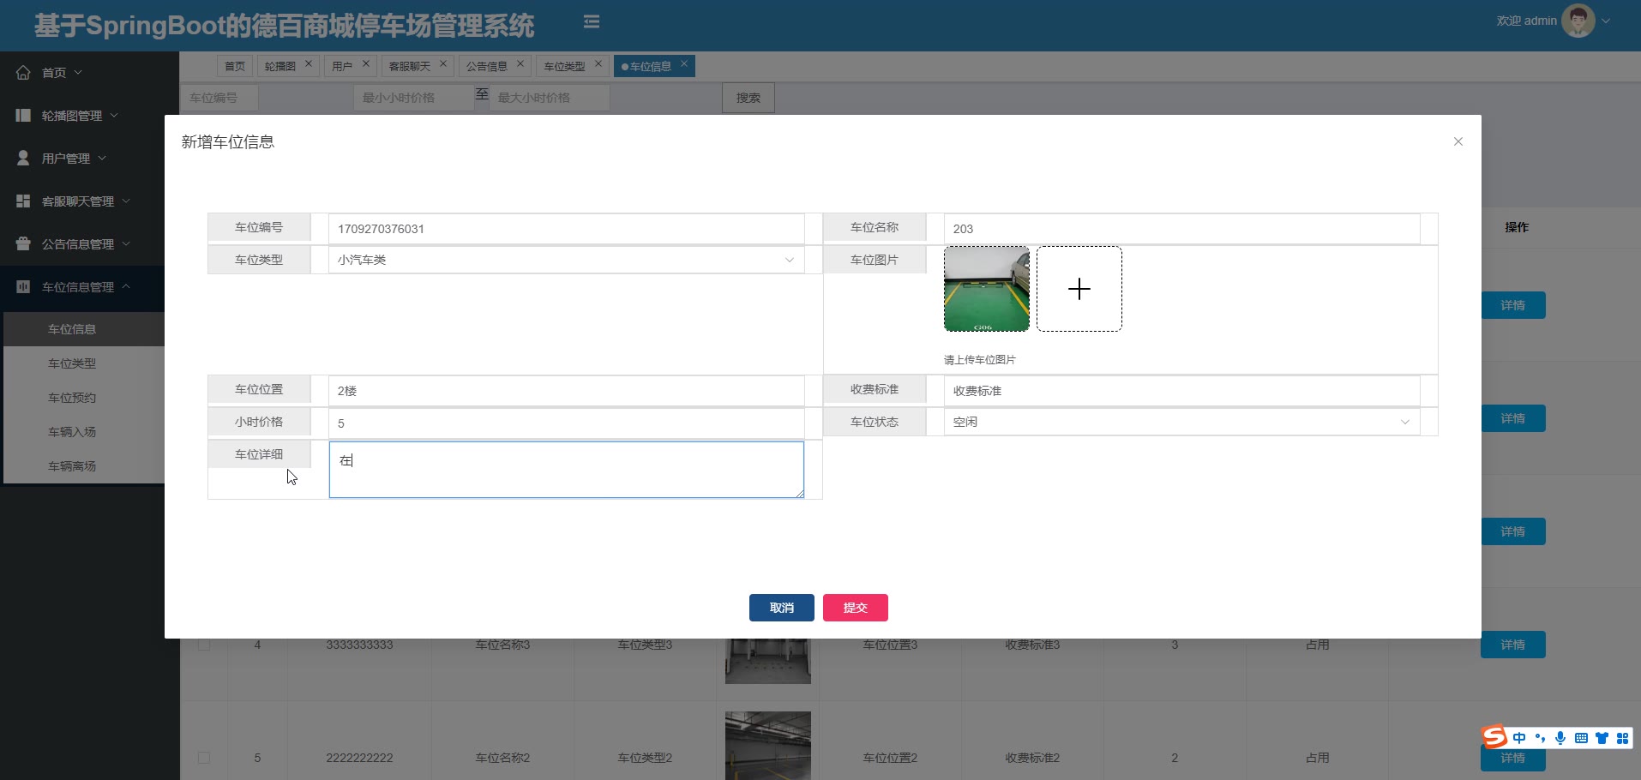Click the 公告信息管理 sidebar icon

23,244
